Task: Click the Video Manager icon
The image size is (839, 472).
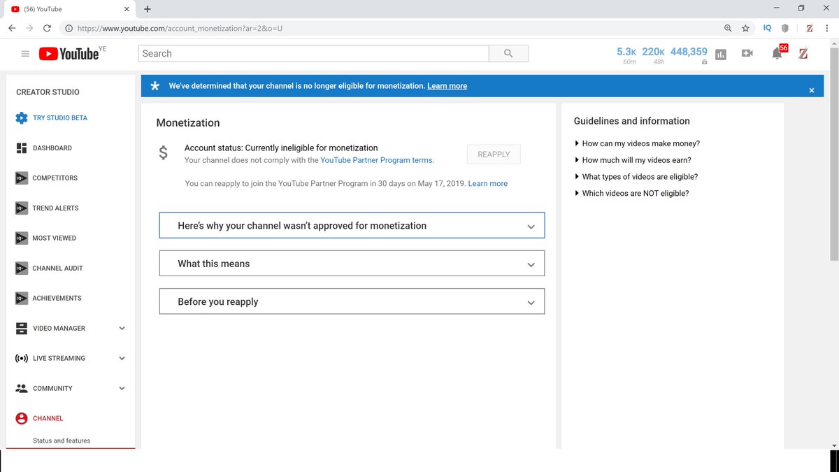Action: point(21,328)
